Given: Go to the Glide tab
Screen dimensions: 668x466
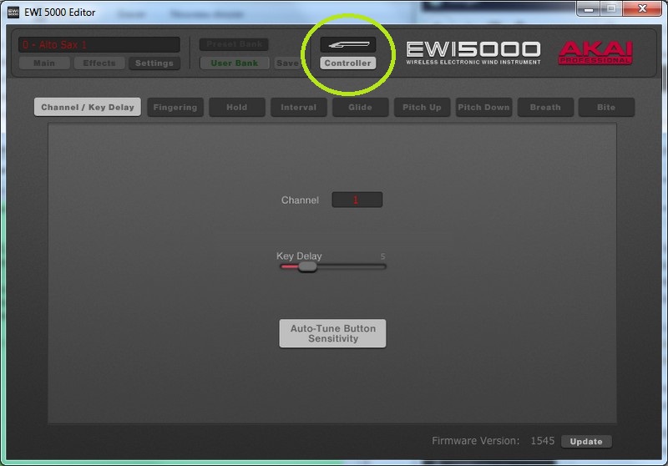Looking at the screenshot, I should point(361,108).
